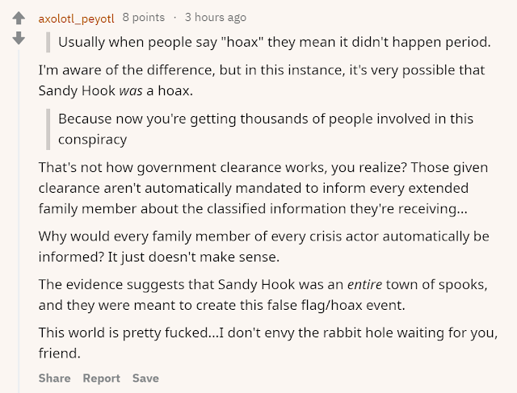
Task: Click the paragraph starting 'Why would every family member'
Action: [264, 246]
